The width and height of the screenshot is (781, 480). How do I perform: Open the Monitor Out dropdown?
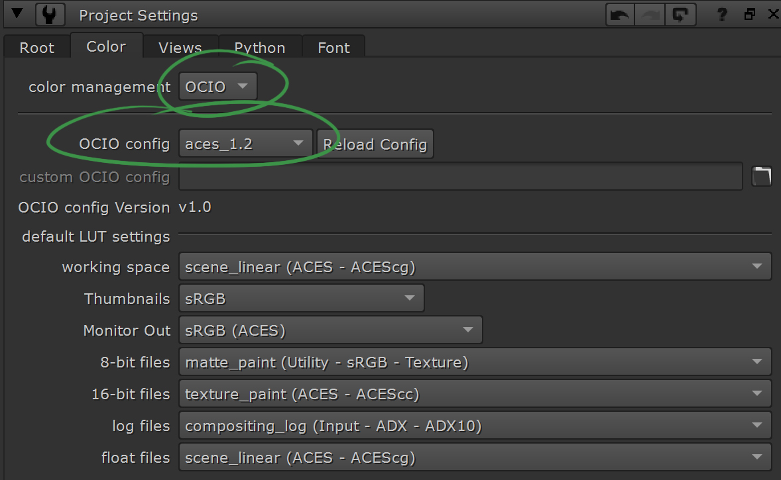coord(331,330)
